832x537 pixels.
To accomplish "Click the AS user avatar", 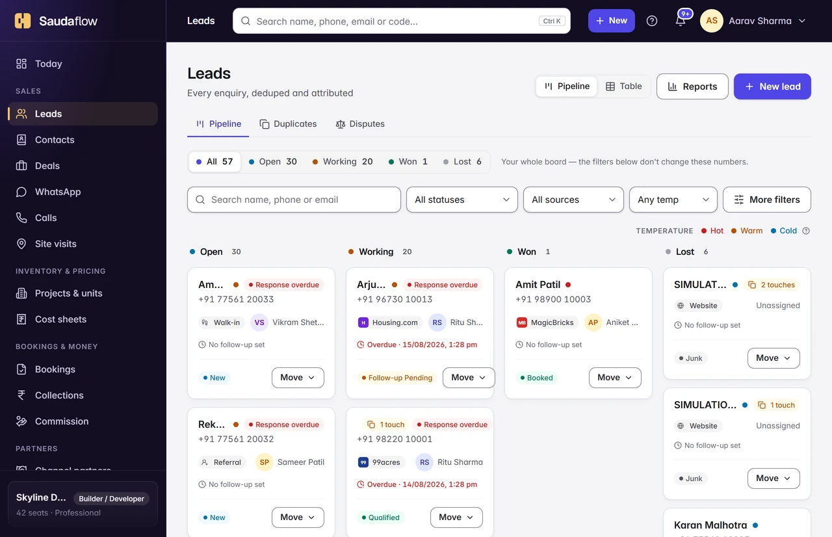I will 712,21.
